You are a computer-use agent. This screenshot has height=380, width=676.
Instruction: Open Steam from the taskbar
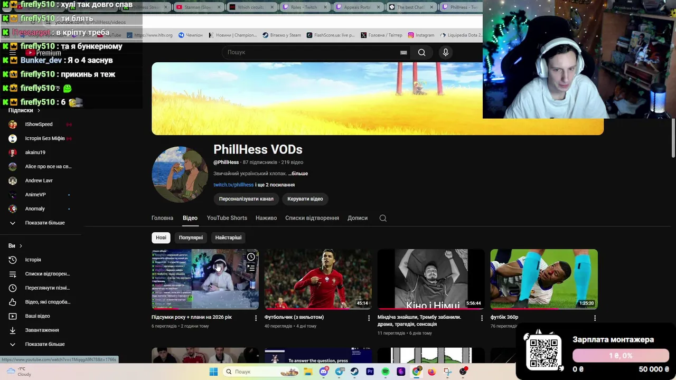(x=354, y=372)
